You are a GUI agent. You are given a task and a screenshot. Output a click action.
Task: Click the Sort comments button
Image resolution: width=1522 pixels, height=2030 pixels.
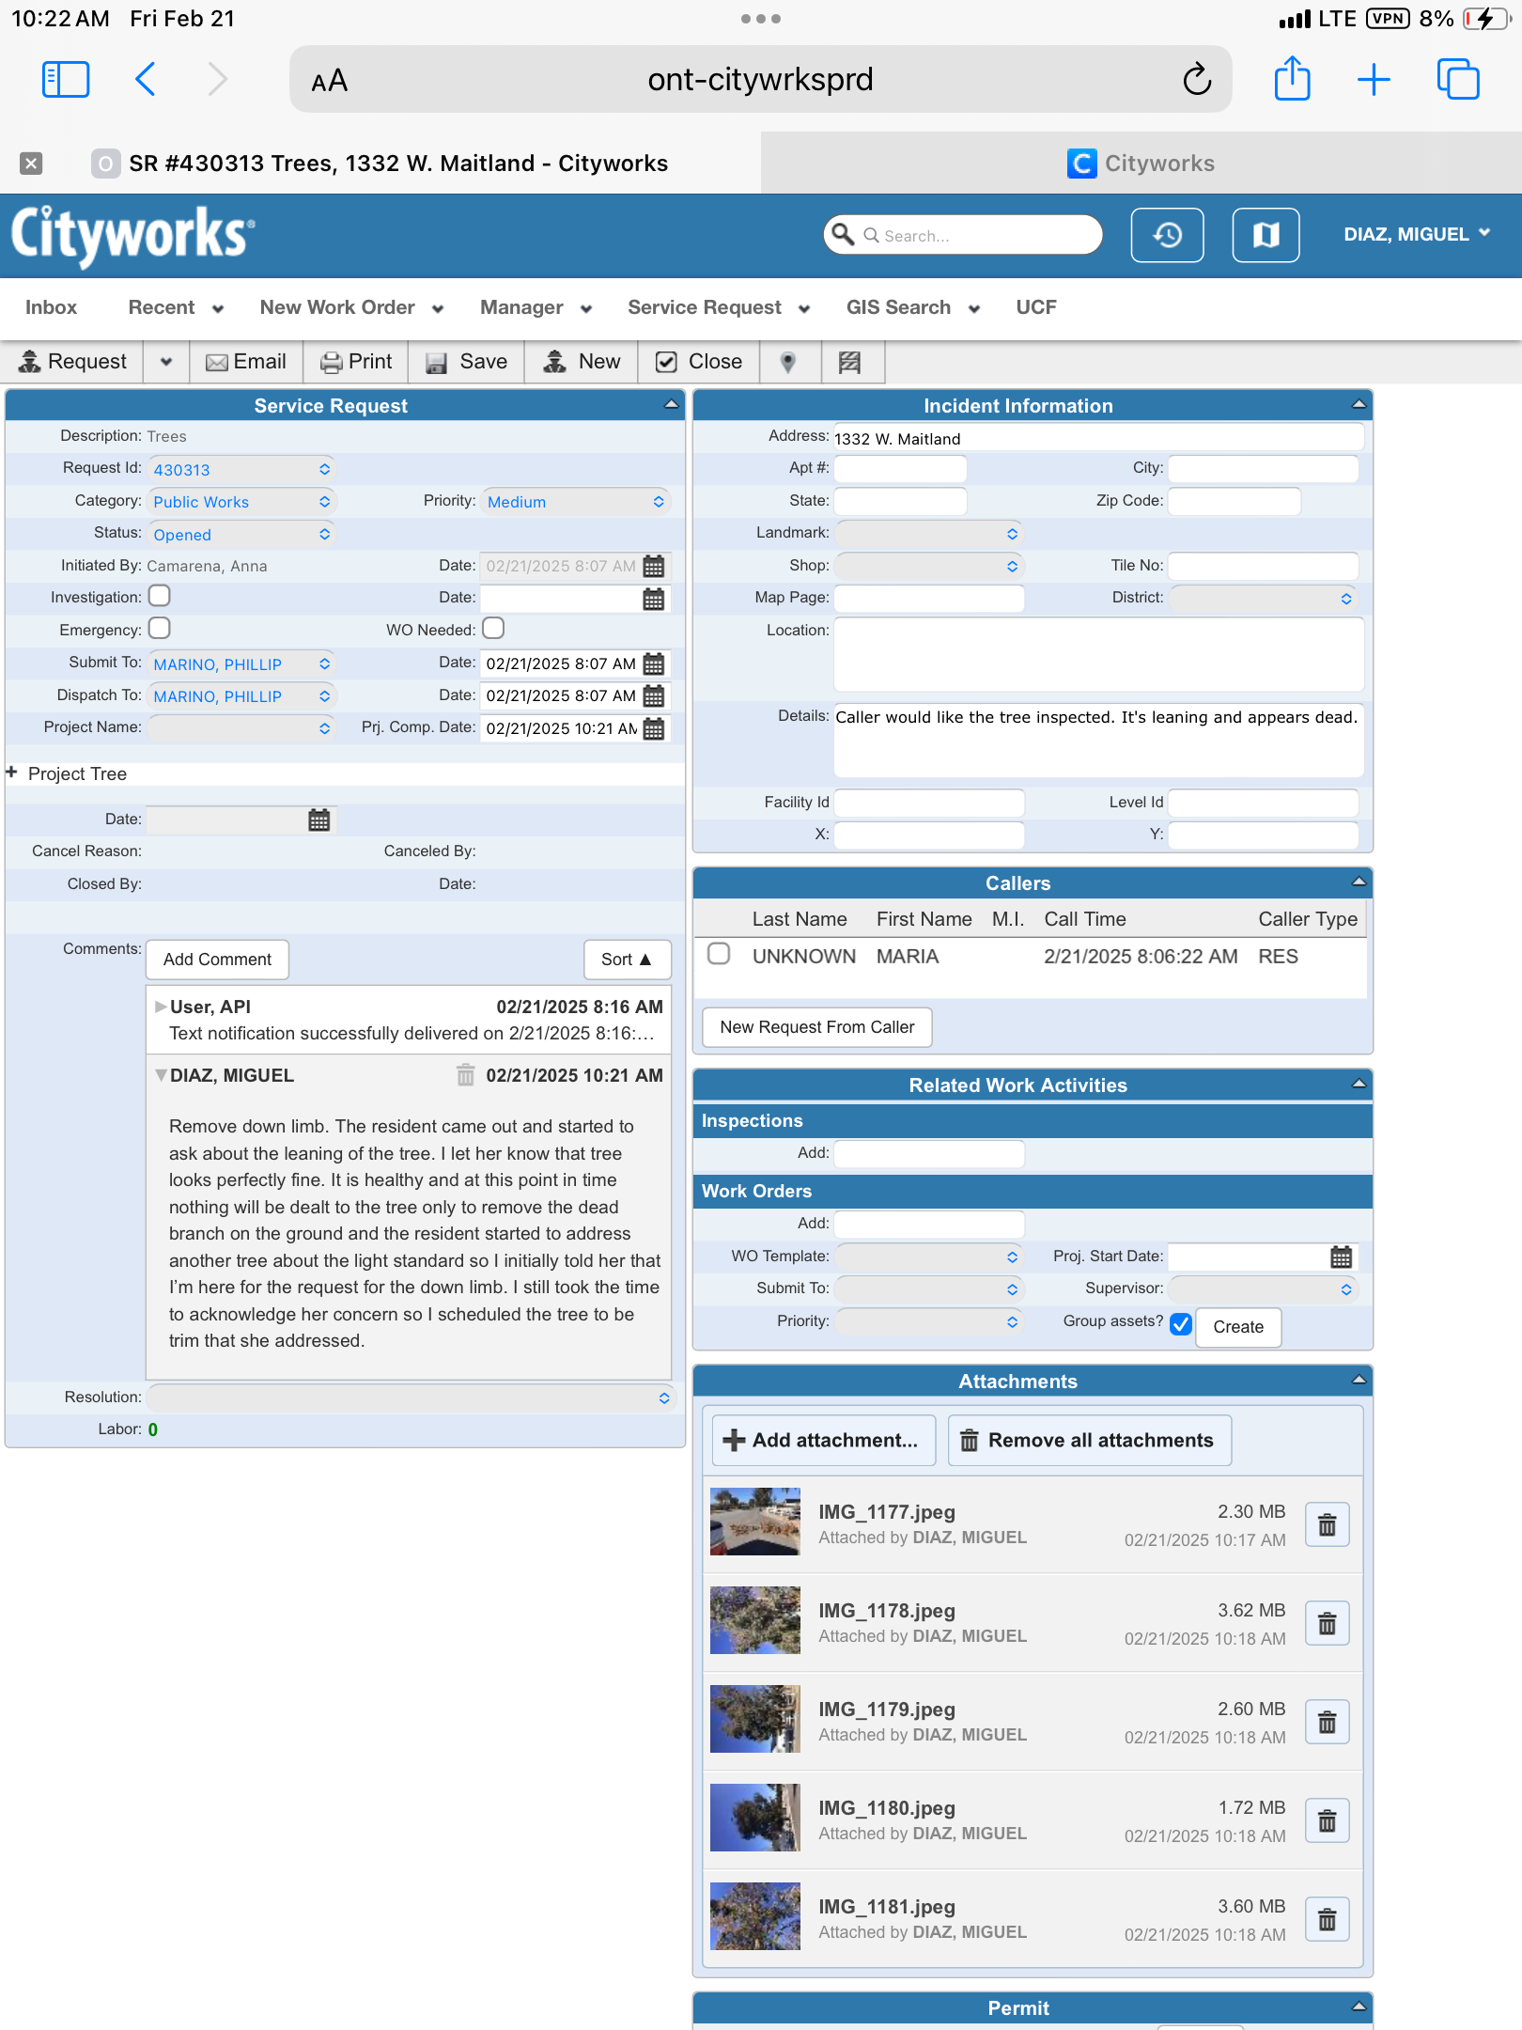627,960
